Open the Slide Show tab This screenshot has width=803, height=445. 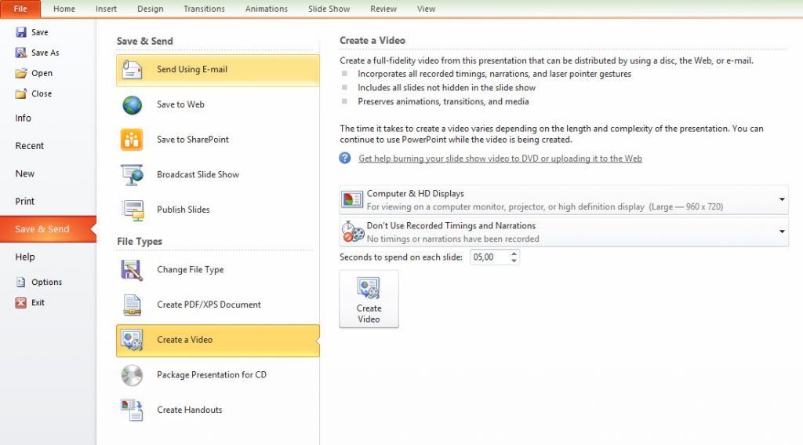click(329, 9)
